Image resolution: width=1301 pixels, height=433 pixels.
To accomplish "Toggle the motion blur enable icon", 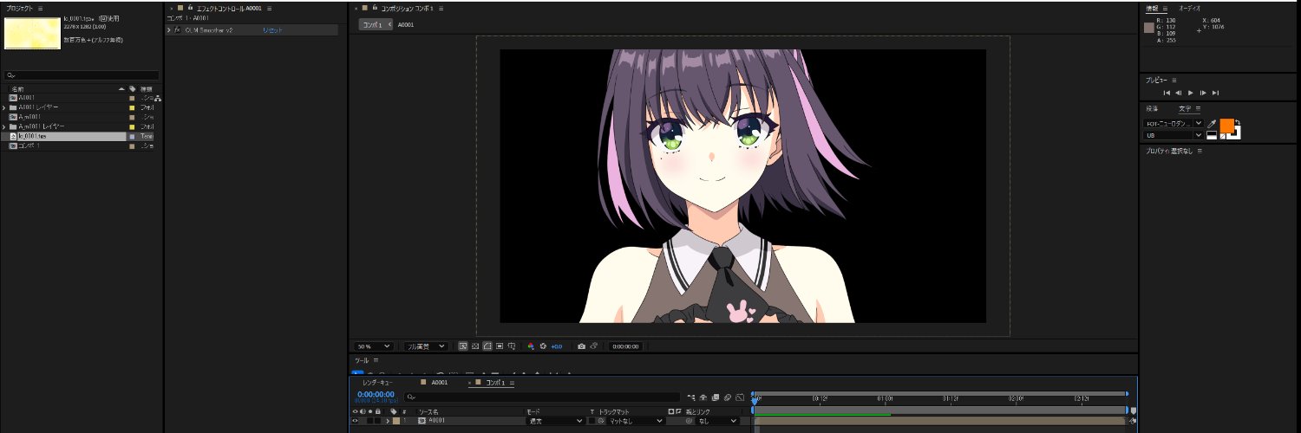I will pyautogui.click(x=728, y=397).
